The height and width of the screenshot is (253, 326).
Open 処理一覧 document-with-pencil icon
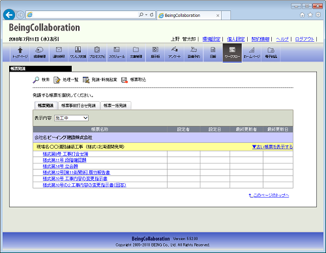(57, 80)
